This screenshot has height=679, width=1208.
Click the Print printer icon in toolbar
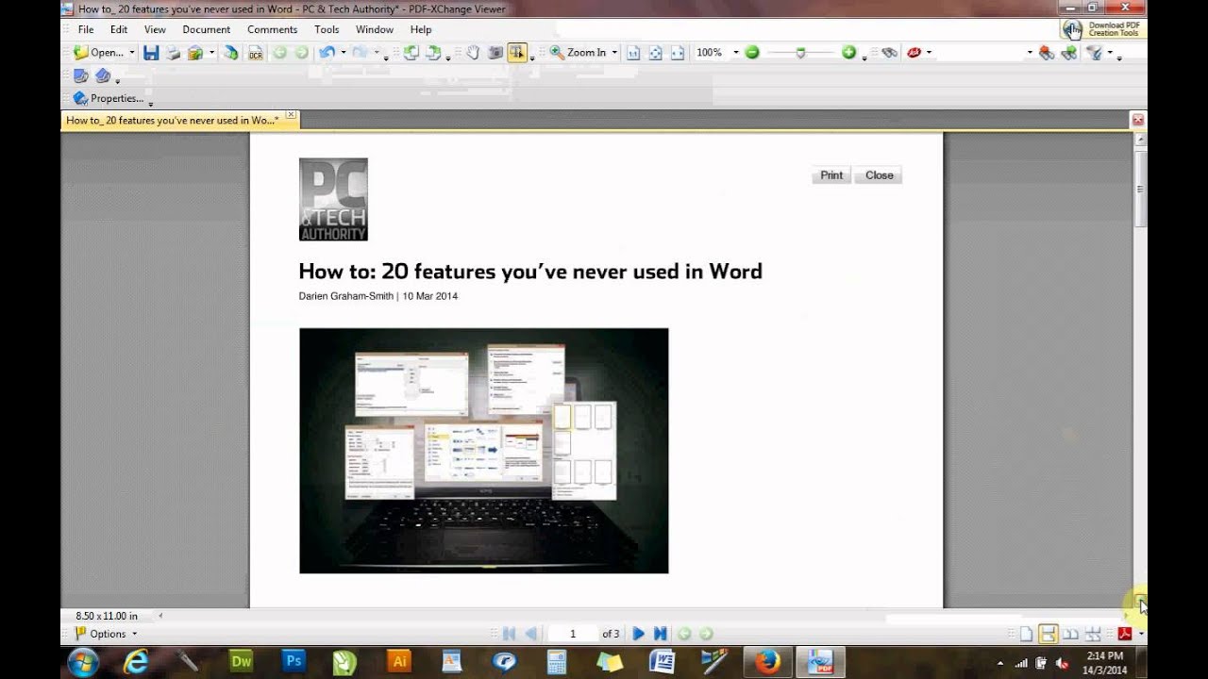click(173, 53)
